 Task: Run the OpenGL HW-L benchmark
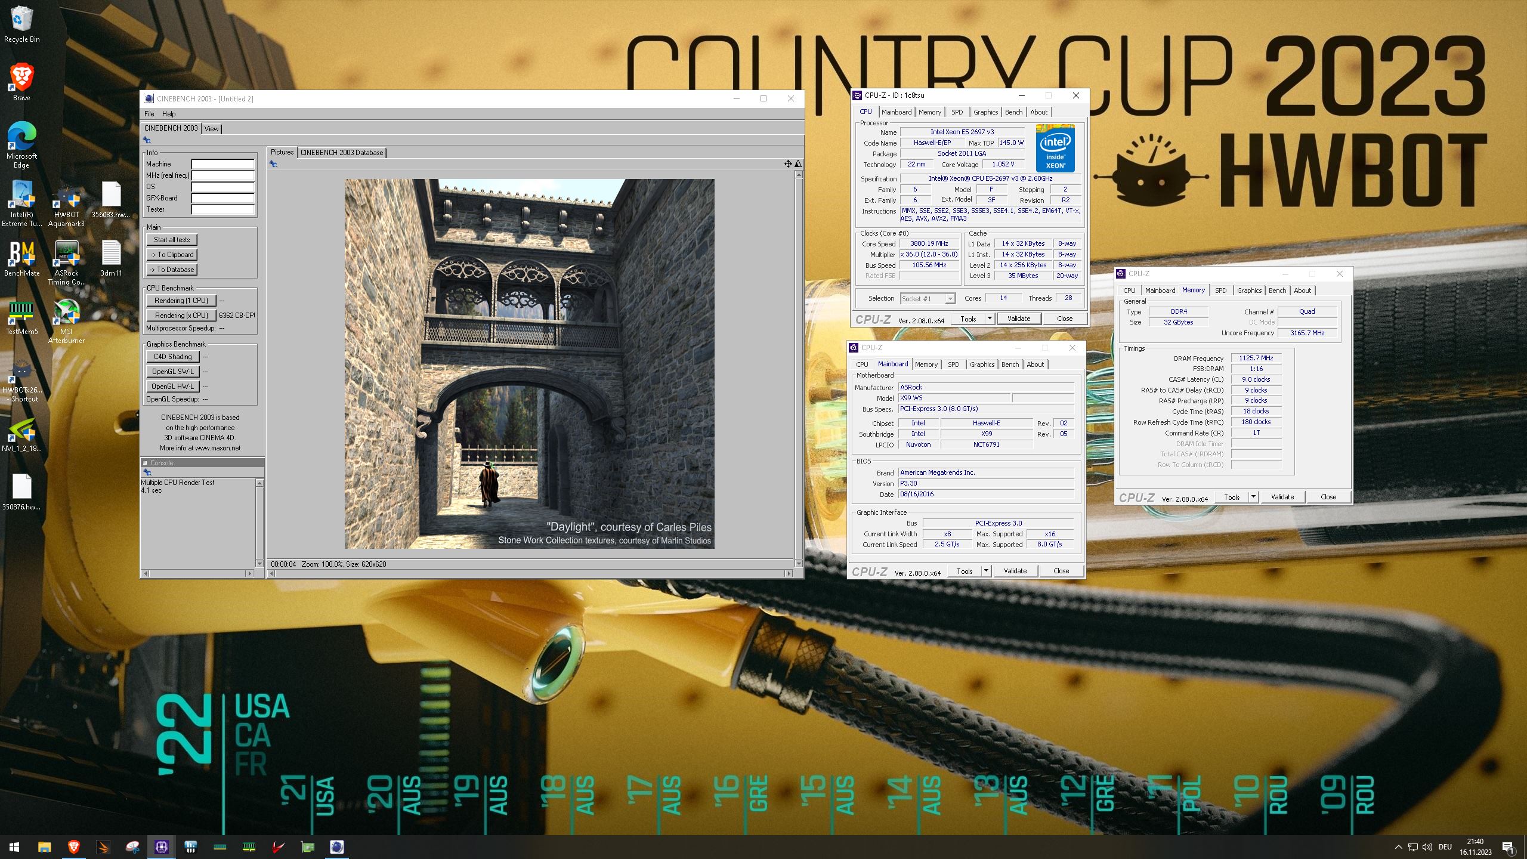(173, 387)
